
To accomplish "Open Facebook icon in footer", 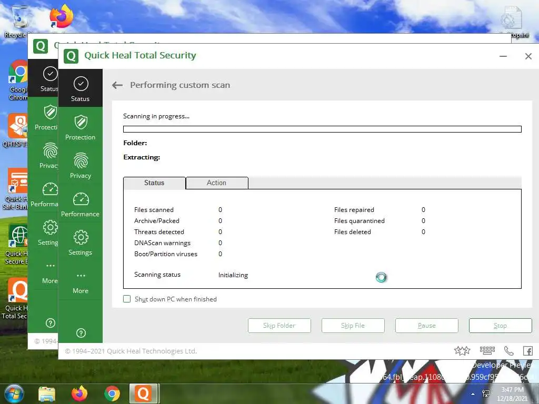I will click(x=527, y=351).
